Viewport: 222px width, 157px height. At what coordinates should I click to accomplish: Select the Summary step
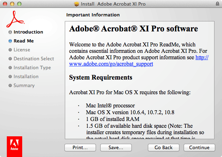[x=24, y=86]
